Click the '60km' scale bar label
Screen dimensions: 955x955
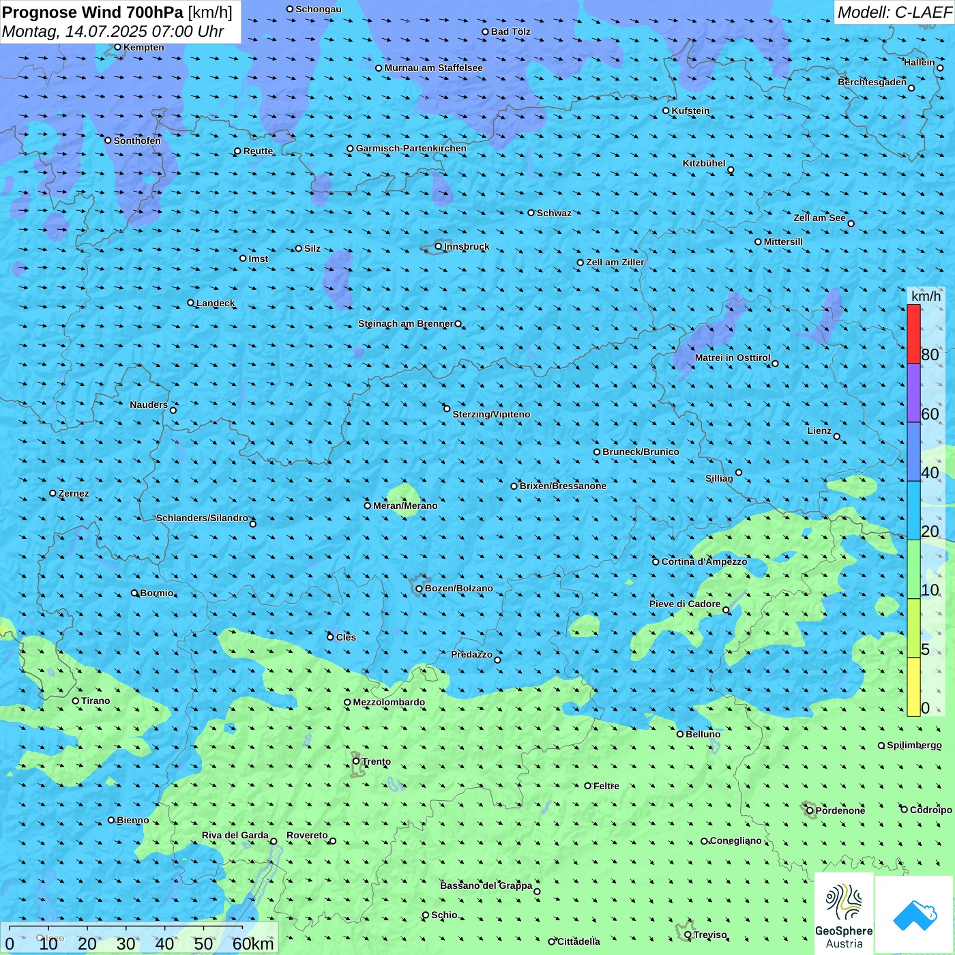click(253, 943)
